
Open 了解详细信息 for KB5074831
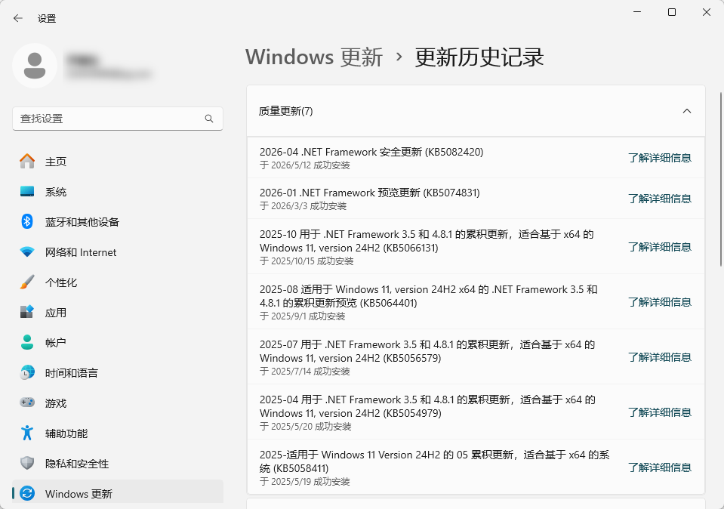tap(659, 199)
